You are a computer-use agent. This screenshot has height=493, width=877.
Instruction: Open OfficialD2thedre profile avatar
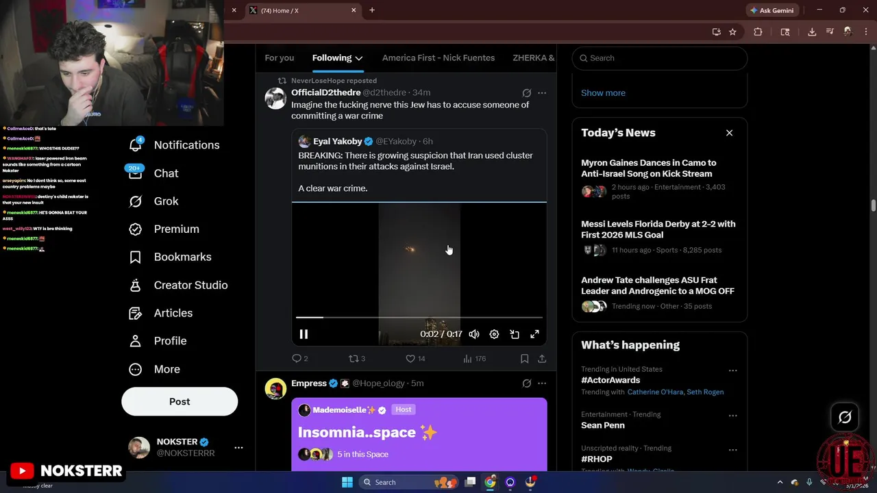click(x=275, y=99)
